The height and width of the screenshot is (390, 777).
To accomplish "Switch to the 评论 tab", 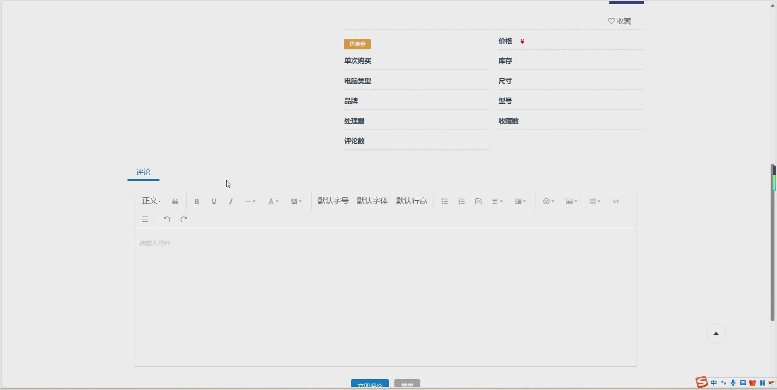I will (143, 172).
